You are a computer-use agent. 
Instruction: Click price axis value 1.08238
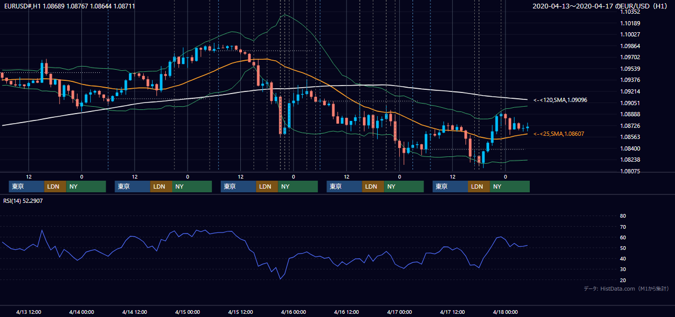click(630, 160)
